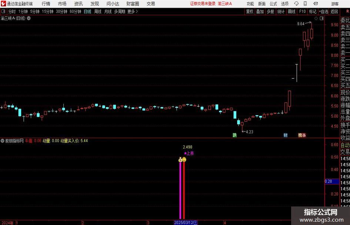
Task: Click the 复权 toolbar button
Action: pos(250,11)
